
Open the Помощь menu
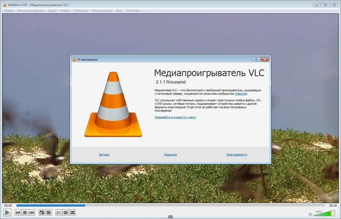click(x=133, y=11)
